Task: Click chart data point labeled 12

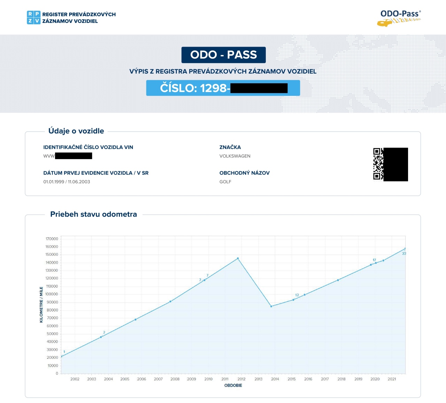Action: point(293,300)
